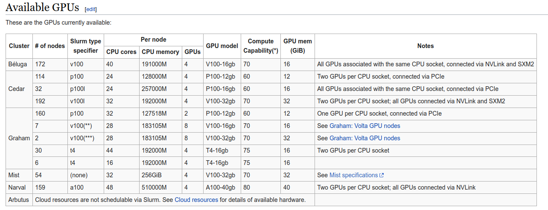Image resolution: width=548 pixels, height=210 pixels.
Task: Select the Compute Capability(*) column header
Action: pos(260,46)
